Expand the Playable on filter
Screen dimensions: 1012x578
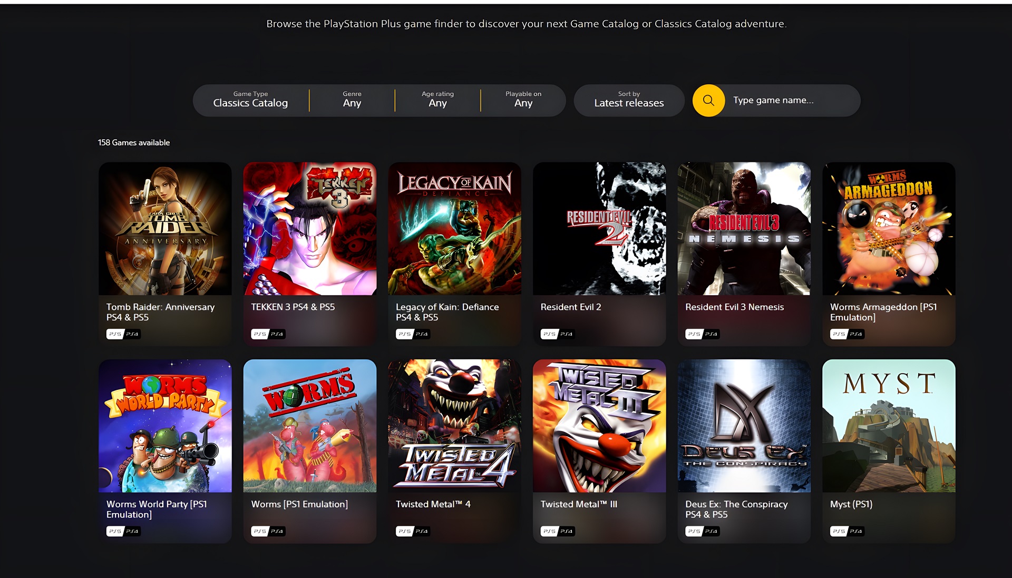coord(523,100)
